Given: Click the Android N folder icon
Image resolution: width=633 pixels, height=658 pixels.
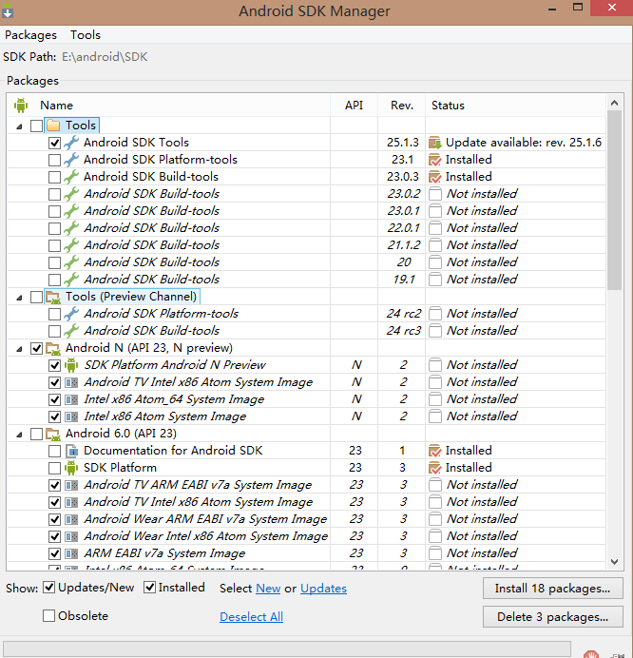Looking at the screenshot, I should 53,348.
